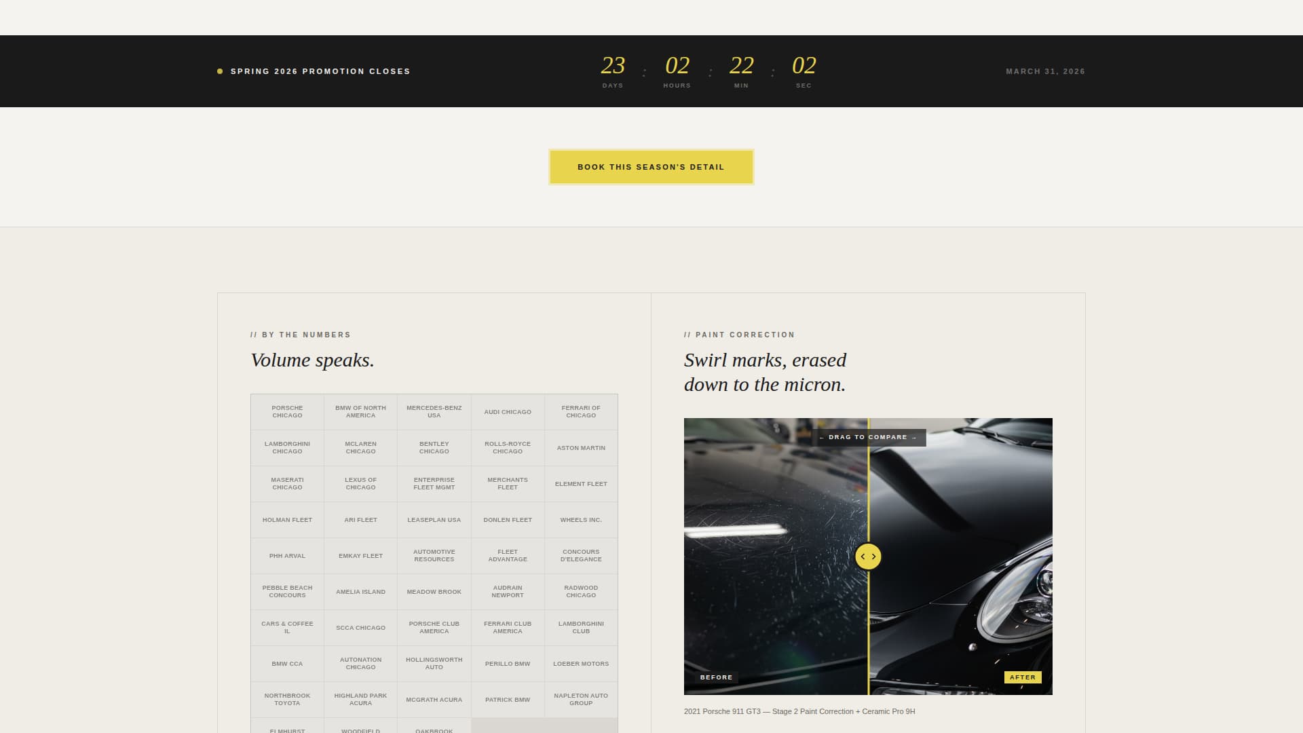Select the Maserati Chicago cell
Image resolution: width=1303 pixels, height=733 pixels.
click(x=287, y=484)
